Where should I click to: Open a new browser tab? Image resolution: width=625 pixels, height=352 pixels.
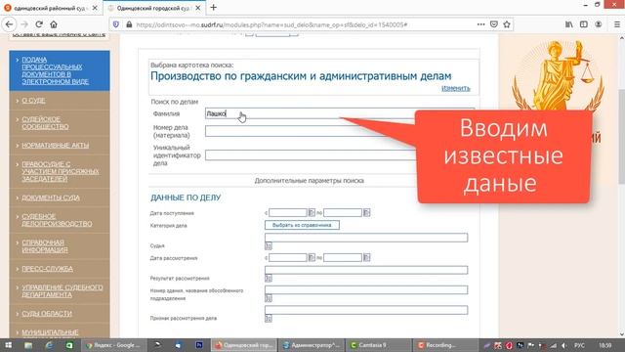(x=213, y=7)
